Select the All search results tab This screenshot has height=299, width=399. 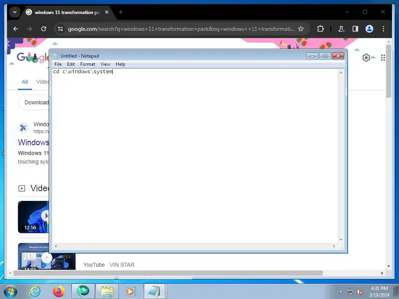click(x=25, y=82)
